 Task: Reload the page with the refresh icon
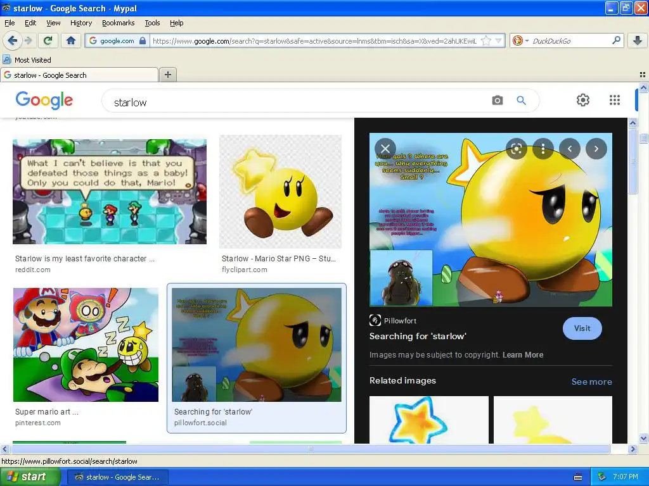coord(48,40)
